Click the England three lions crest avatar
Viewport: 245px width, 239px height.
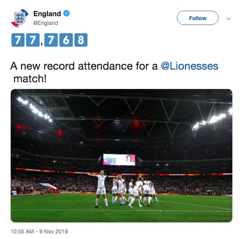coord(19,18)
